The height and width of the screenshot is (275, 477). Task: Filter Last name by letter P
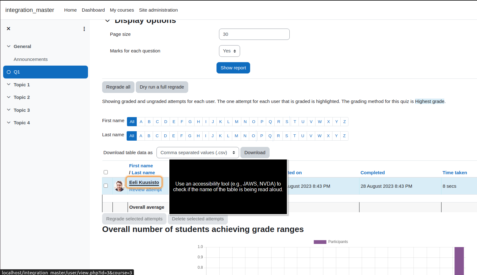click(261, 136)
